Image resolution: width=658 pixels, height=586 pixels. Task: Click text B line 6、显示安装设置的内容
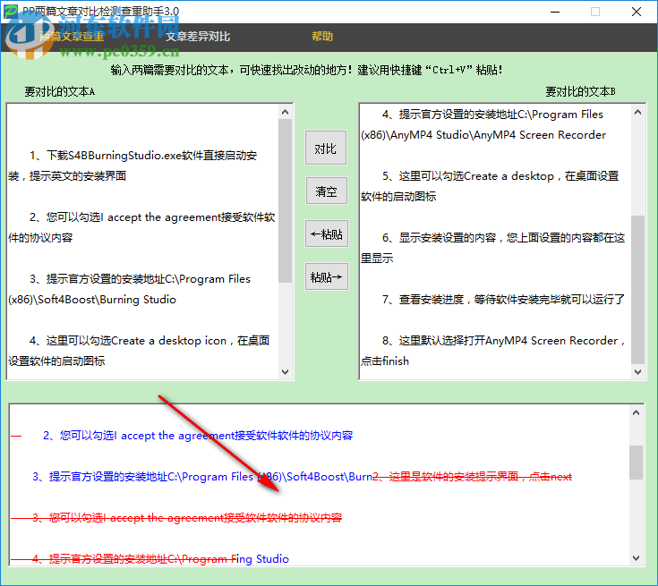point(503,238)
